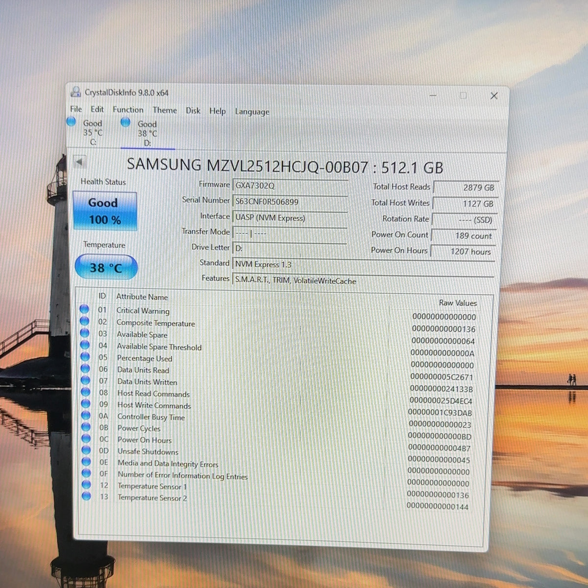Click the Firmware field GXA7302Q
This screenshot has height=588, width=588.
tap(290, 186)
